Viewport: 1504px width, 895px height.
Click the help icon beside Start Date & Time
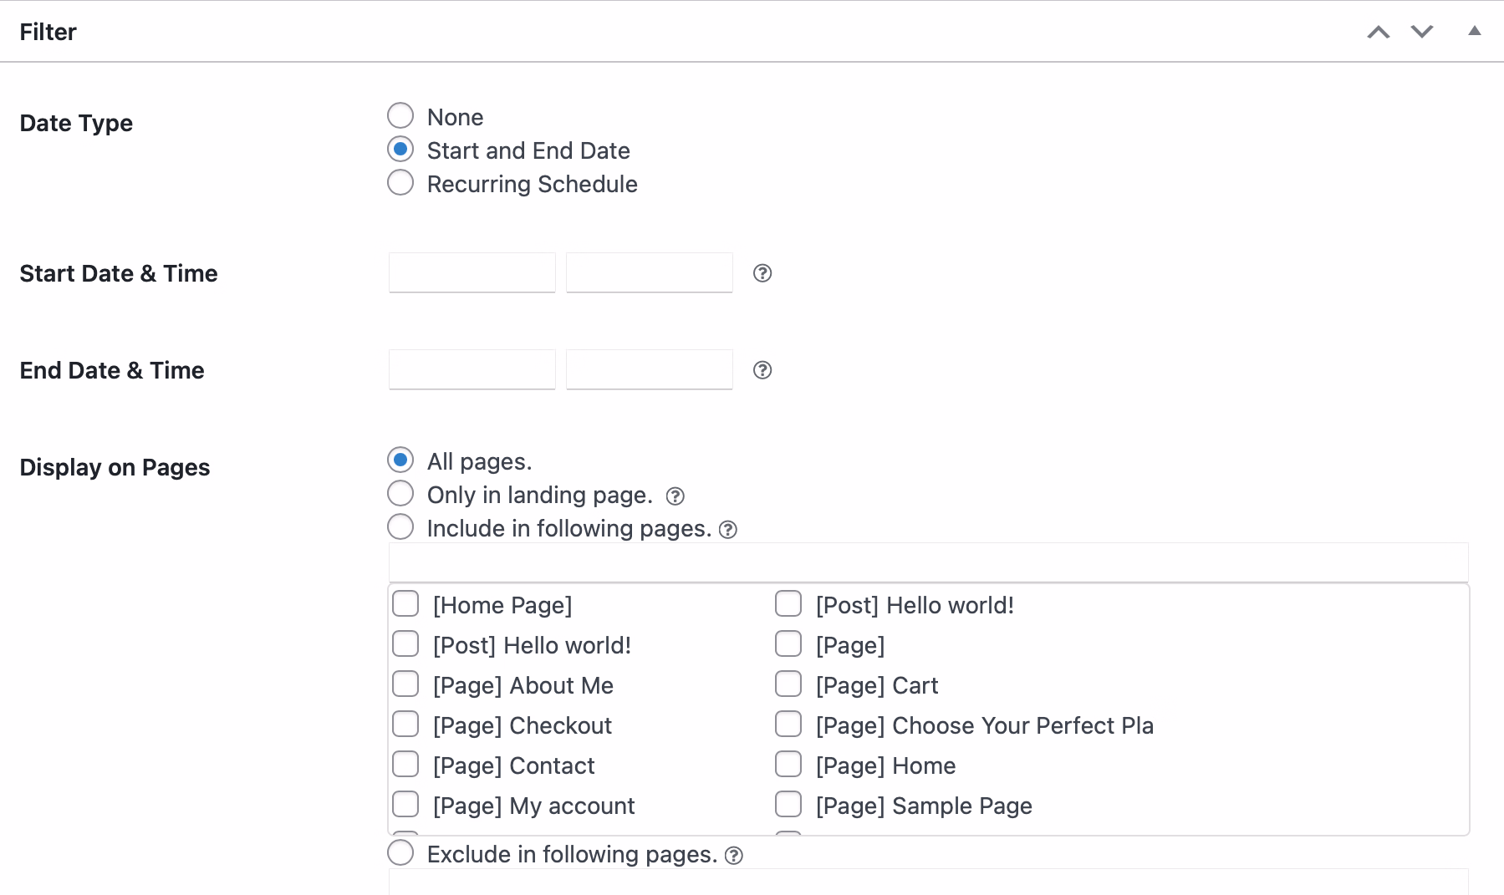[762, 273]
